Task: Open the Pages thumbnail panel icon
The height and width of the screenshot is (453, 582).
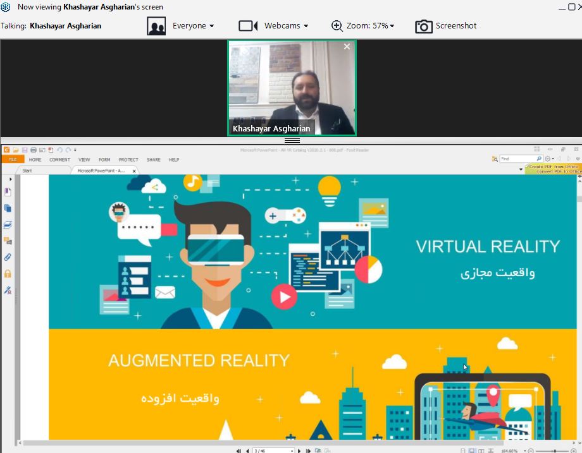Action: [8, 208]
